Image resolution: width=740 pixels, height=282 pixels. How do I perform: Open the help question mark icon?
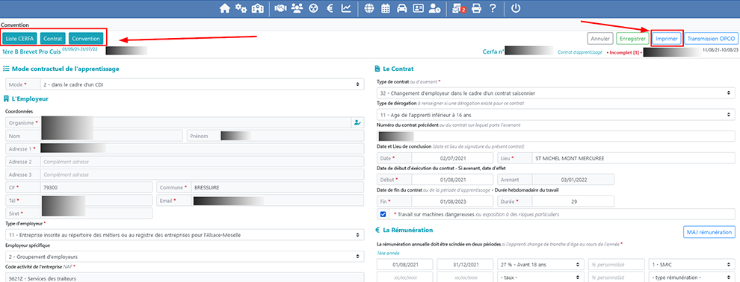coord(493,8)
